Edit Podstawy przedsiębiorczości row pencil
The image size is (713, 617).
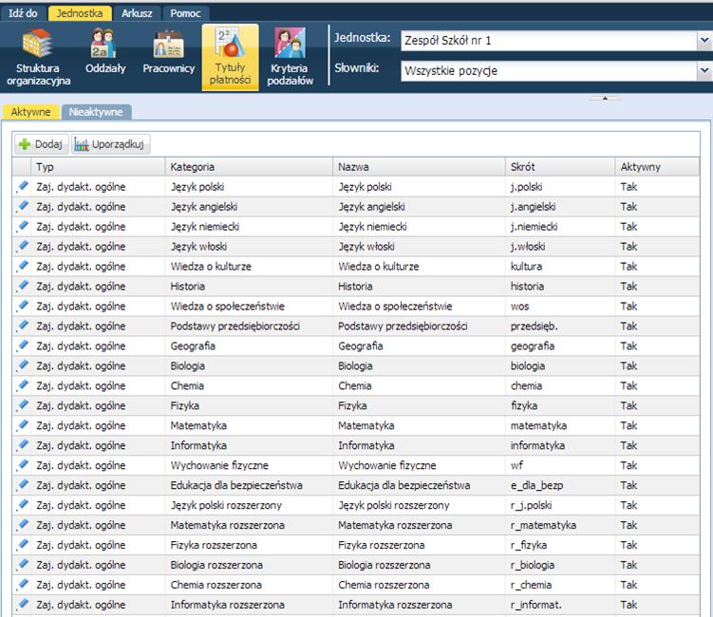click(x=22, y=326)
